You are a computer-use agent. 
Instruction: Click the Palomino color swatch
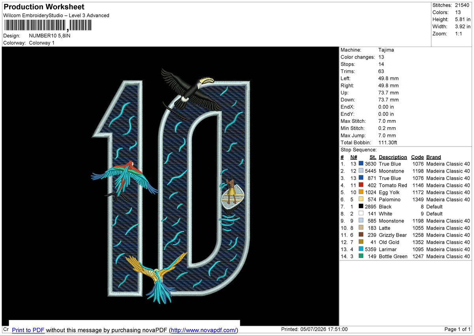361,199
